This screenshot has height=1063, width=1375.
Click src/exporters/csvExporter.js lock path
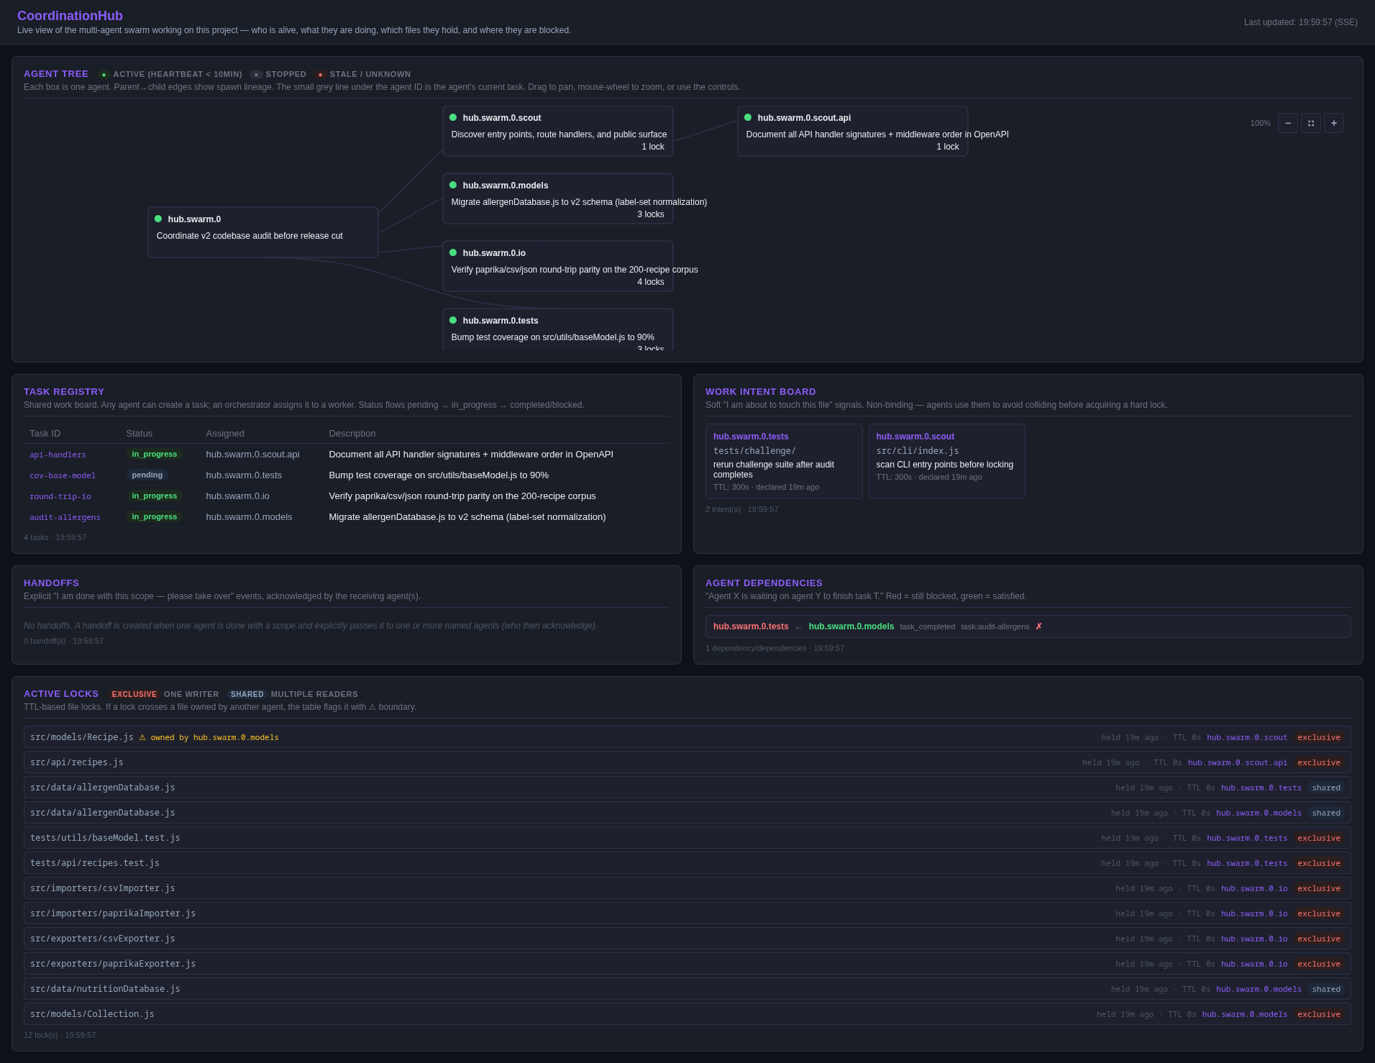[x=103, y=939]
